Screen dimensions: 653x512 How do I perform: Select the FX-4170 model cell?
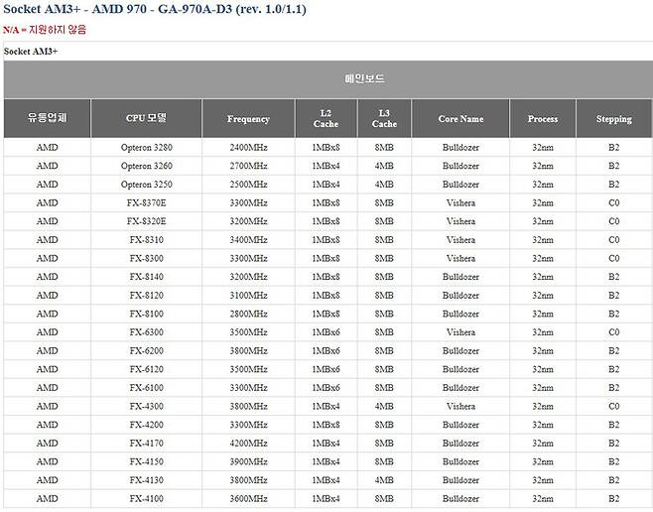pyautogui.click(x=147, y=443)
